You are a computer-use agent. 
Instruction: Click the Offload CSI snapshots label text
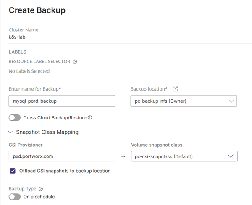click(65, 171)
